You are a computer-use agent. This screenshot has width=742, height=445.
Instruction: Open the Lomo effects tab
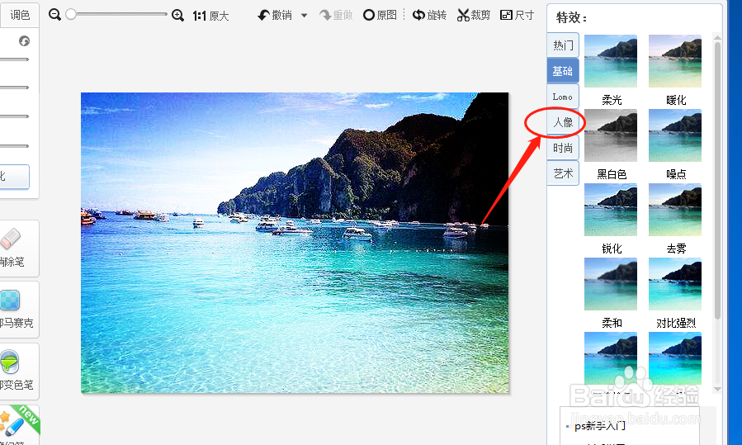(x=563, y=97)
